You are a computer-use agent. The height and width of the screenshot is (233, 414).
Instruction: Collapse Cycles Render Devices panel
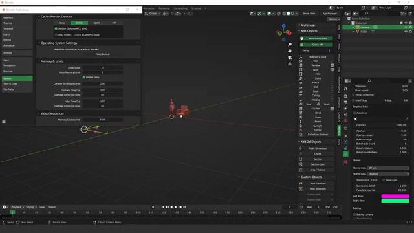pos(39,16)
